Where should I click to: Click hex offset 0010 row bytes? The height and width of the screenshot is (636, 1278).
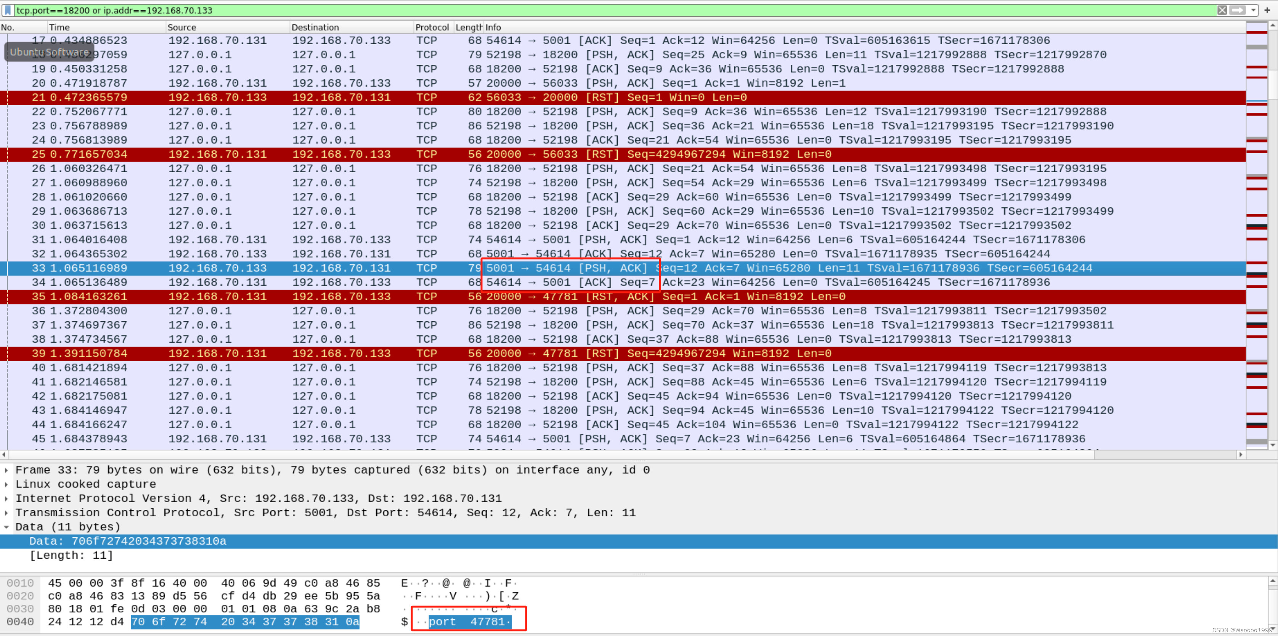(x=214, y=583)
